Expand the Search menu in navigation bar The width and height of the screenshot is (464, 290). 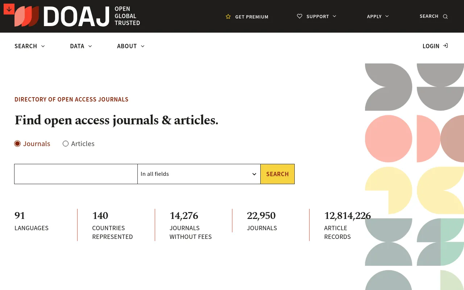pos(30,46)
